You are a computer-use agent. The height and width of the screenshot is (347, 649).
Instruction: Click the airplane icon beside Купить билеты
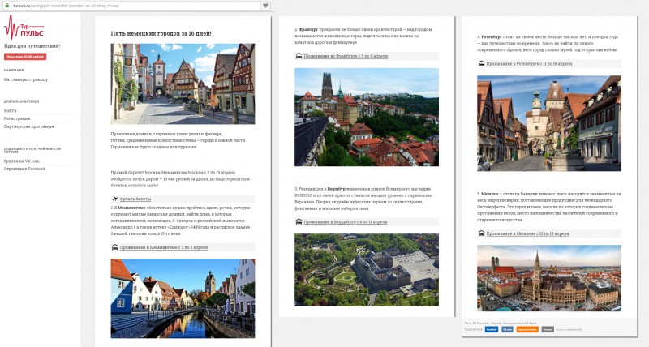pos(115,199)
